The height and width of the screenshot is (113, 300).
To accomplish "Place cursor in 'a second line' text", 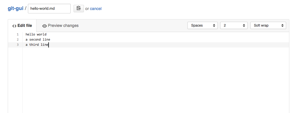I will [38, 40].
